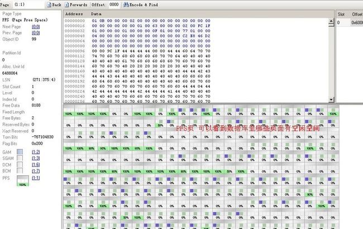Viewport: 363px width, 229px height.
Task: Select the Address column header
Action: (74, 14)
